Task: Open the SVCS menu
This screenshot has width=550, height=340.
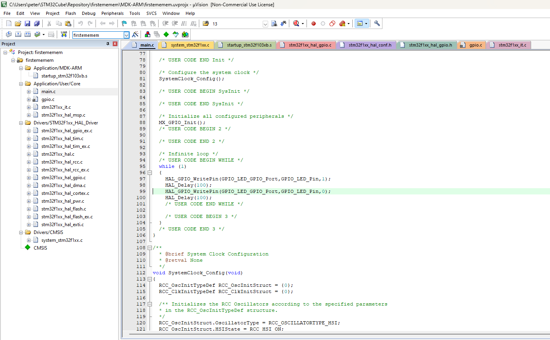Action: (x=151, y=13)
